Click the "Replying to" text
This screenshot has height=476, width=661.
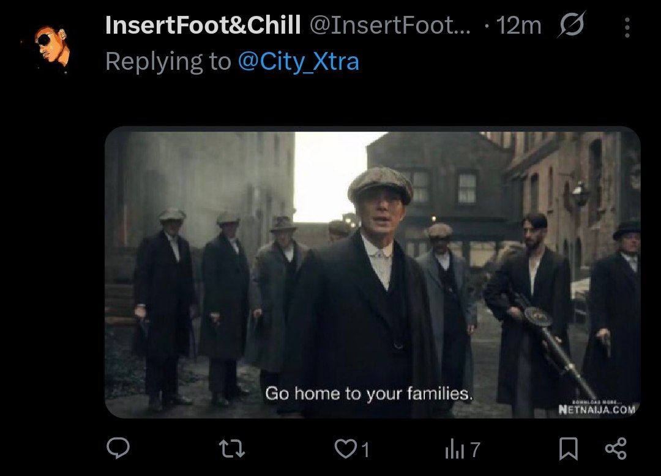(x=167, y=62)
